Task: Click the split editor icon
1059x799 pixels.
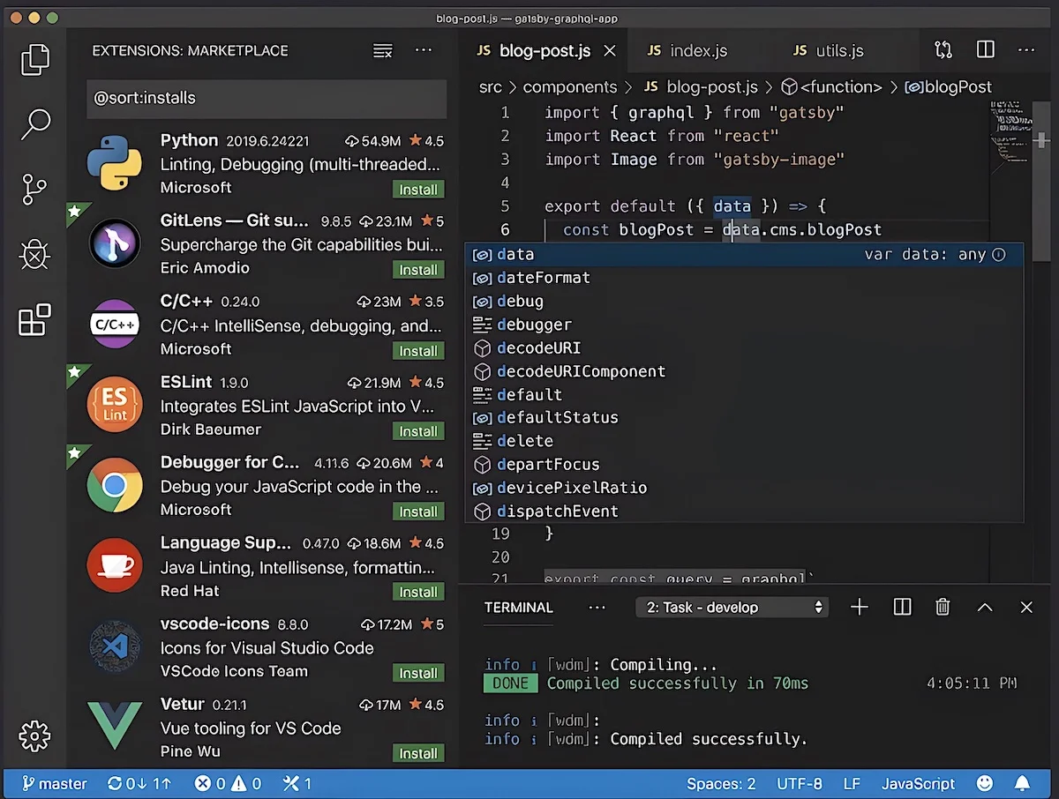Action: click(x=986, y=50)
